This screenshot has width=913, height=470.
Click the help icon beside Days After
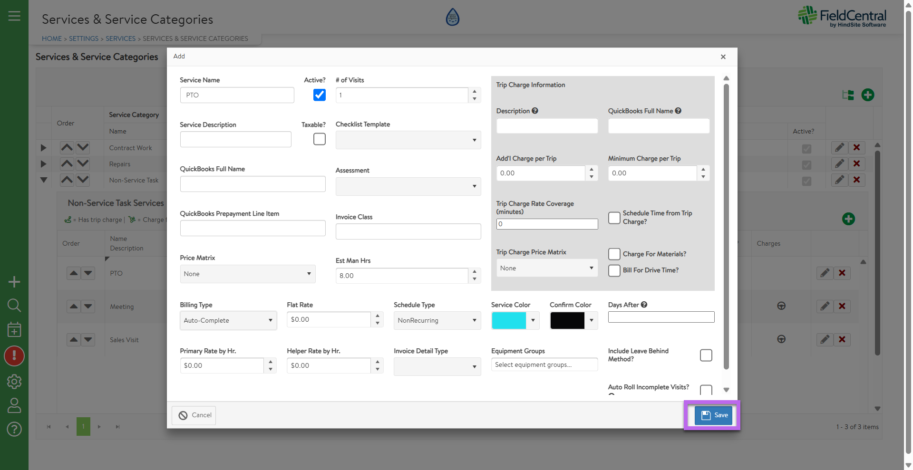click(x=644, y=305)
